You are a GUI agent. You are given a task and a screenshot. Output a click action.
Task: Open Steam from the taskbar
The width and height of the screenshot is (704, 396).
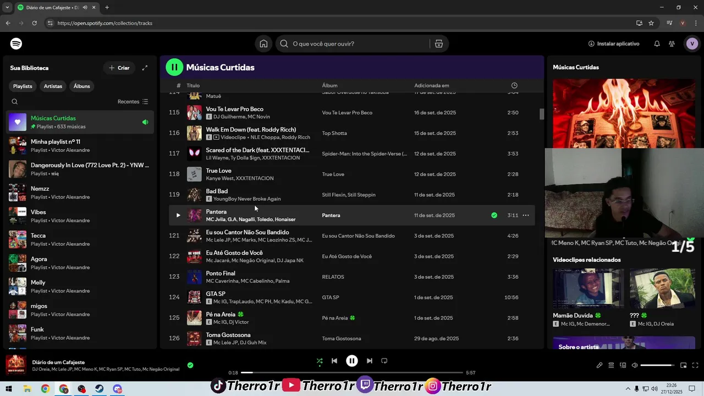point(100,389)
